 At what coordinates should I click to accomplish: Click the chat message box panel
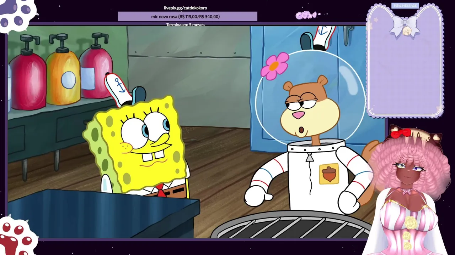[405, 61]
